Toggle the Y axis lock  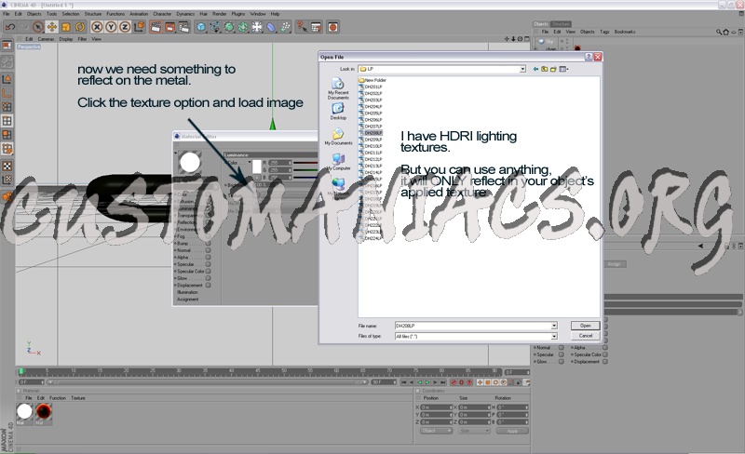(x=111, y=27)
